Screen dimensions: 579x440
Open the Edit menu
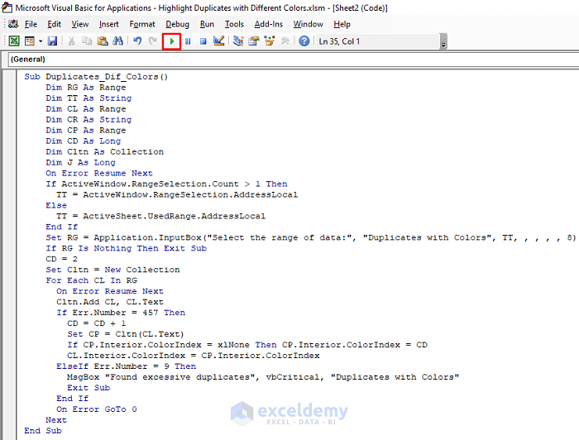pos(54,24)
